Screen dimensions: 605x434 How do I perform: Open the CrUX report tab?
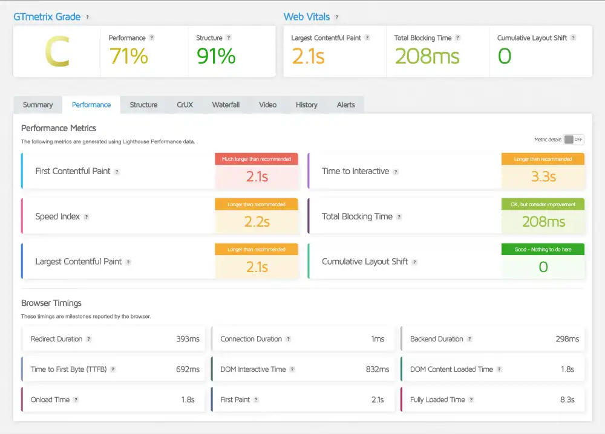tap(185, 105)
